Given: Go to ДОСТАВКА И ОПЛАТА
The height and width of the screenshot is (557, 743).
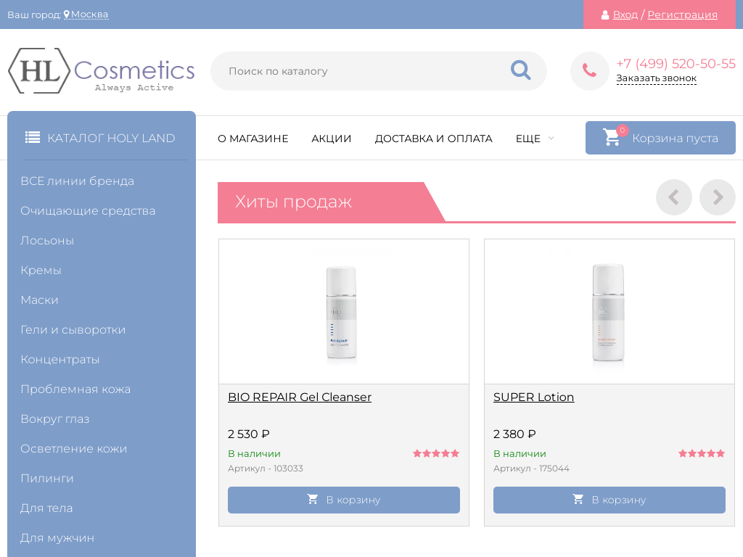Looking at the screenshot, I should tap(434, 139).
